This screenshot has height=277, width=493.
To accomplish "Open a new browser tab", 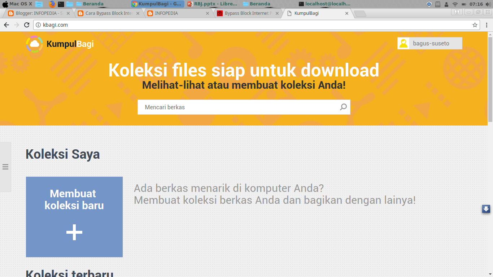I will 360,14.
